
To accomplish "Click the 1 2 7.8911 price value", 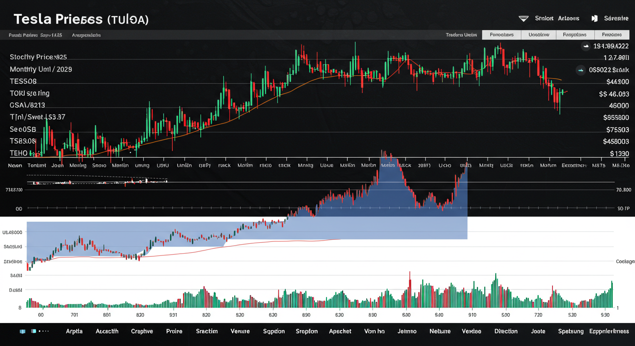I will (616, 58).
